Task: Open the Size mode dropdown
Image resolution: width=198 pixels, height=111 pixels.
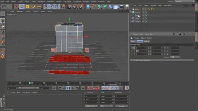Action: [106, 106]
